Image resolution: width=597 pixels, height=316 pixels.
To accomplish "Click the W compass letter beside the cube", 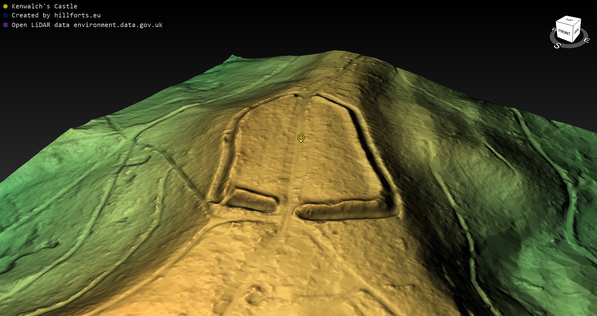I will point(554,30).
